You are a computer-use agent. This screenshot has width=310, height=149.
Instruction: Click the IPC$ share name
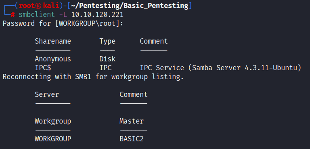click(x=43, y=68)
